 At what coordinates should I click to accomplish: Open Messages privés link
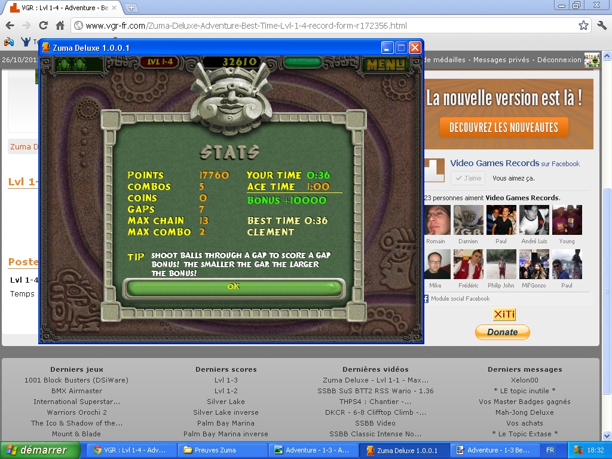pyautogui.click(x=502, y=60)
